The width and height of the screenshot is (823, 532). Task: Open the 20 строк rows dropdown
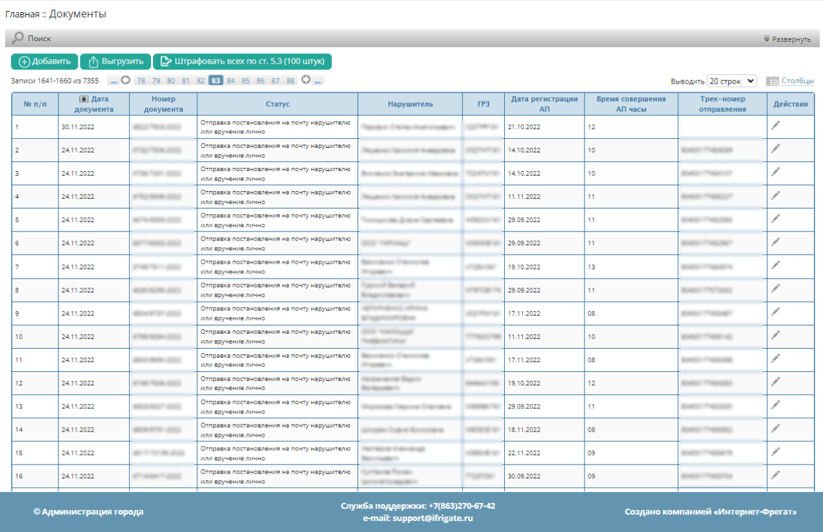[x=732, y=81]
